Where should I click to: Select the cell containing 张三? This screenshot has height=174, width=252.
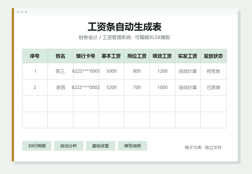tap(60, 71)
